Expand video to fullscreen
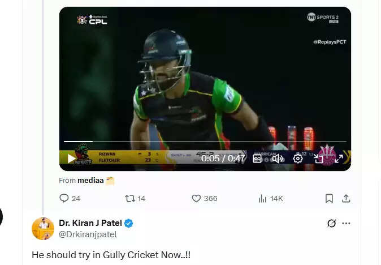The height and width of the screenshot is (265, 381). pyautogui.click(x=339, y=159)
